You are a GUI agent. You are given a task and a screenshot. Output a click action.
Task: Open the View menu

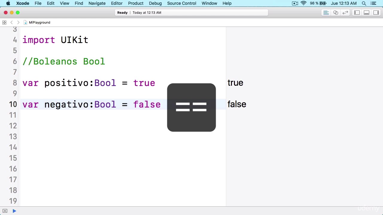pos(65,3)
